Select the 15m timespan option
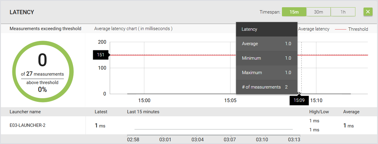 point(294,12)
